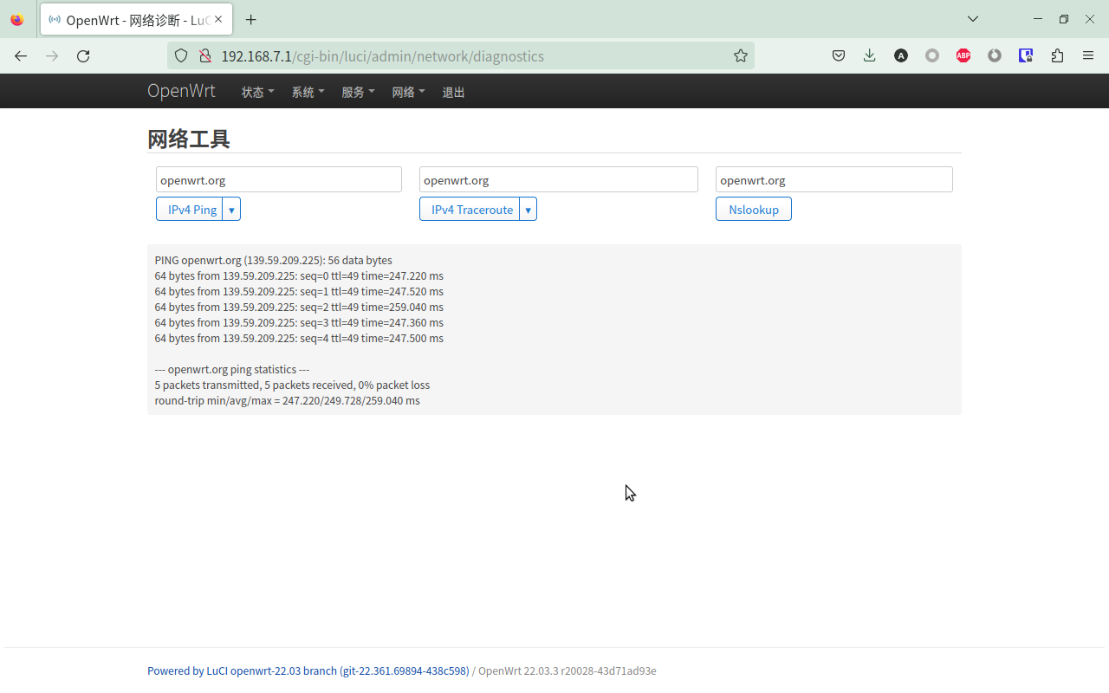Click the grey circle extension icon
Screen dimensions: 1109x693
932,55
